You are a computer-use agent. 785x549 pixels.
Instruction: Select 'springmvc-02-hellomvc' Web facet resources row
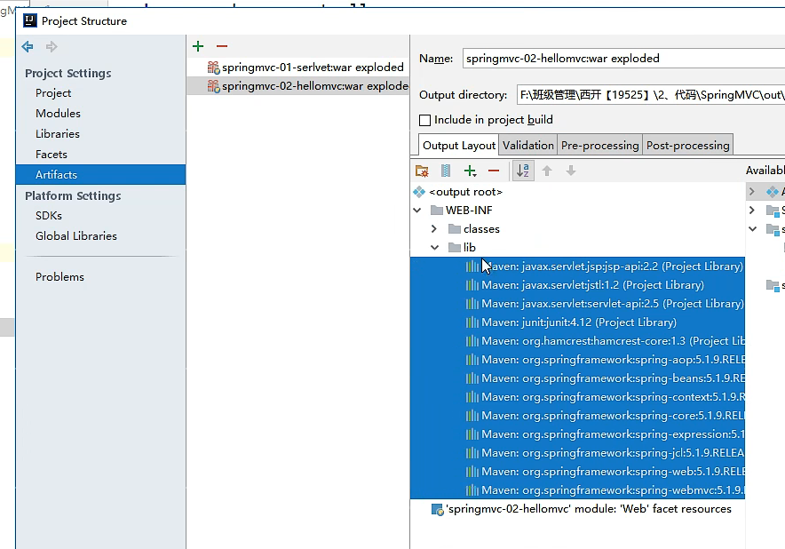(x=578, y=509)
